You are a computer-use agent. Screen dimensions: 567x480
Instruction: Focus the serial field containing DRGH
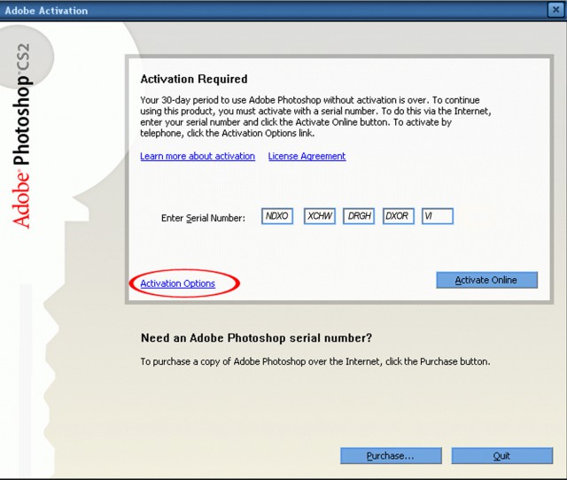pyautogui.click(x=359, y=216)
